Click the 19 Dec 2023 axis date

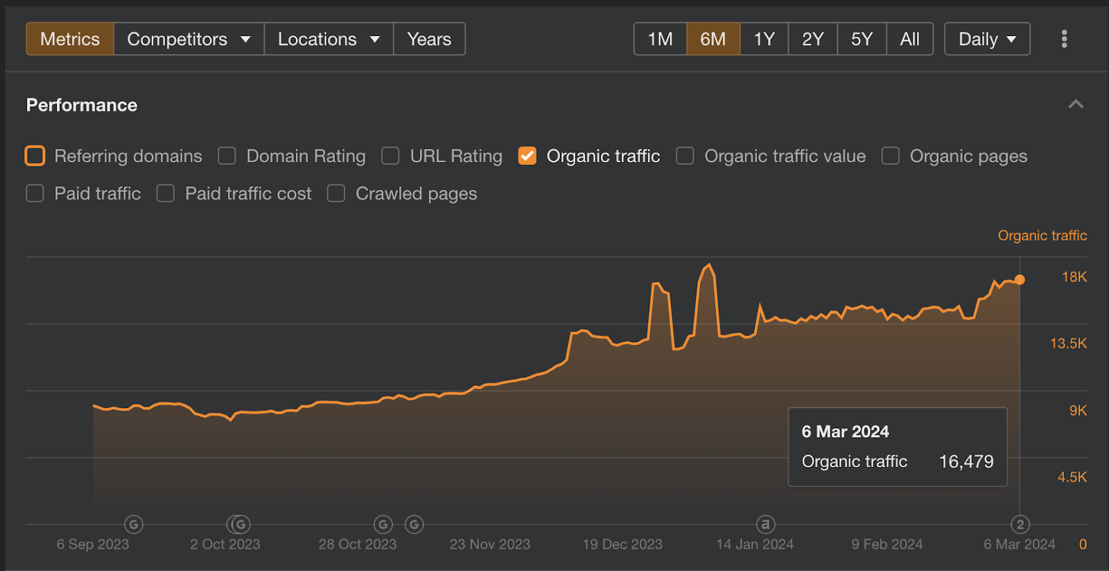622,545
